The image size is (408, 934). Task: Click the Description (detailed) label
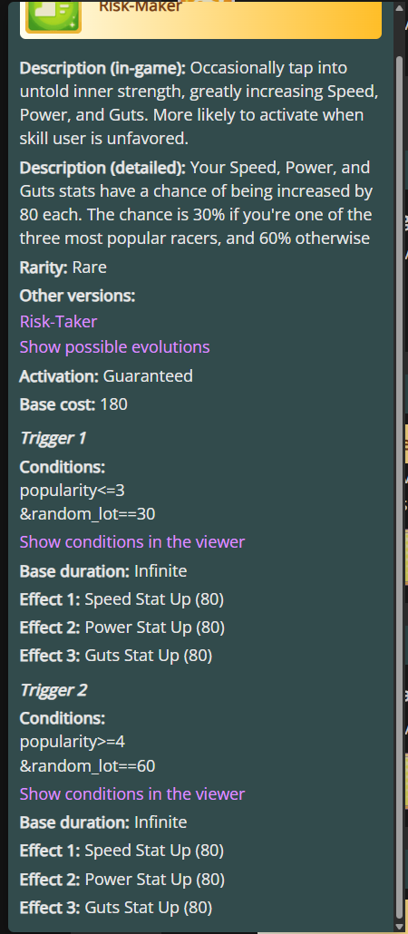[103, 168]
